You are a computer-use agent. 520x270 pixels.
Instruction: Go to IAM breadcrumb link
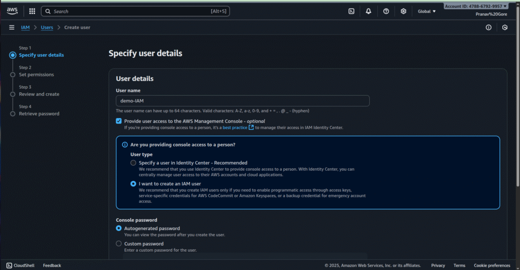pos(25,27)
